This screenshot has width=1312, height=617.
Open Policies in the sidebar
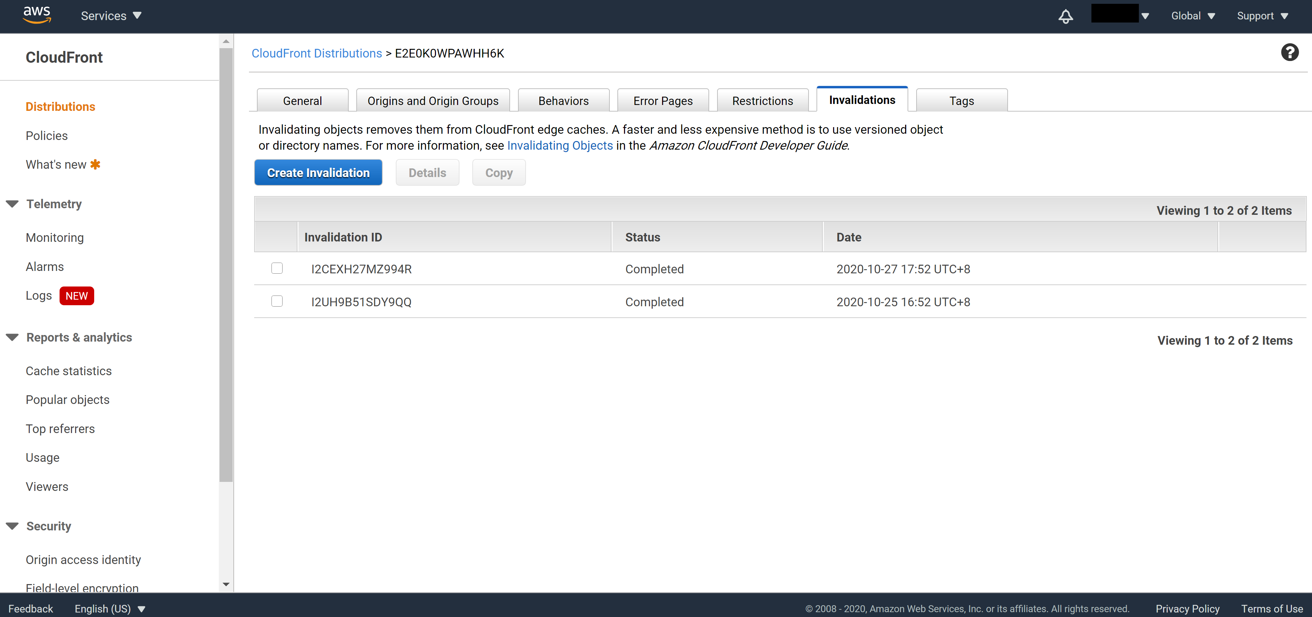47,135
